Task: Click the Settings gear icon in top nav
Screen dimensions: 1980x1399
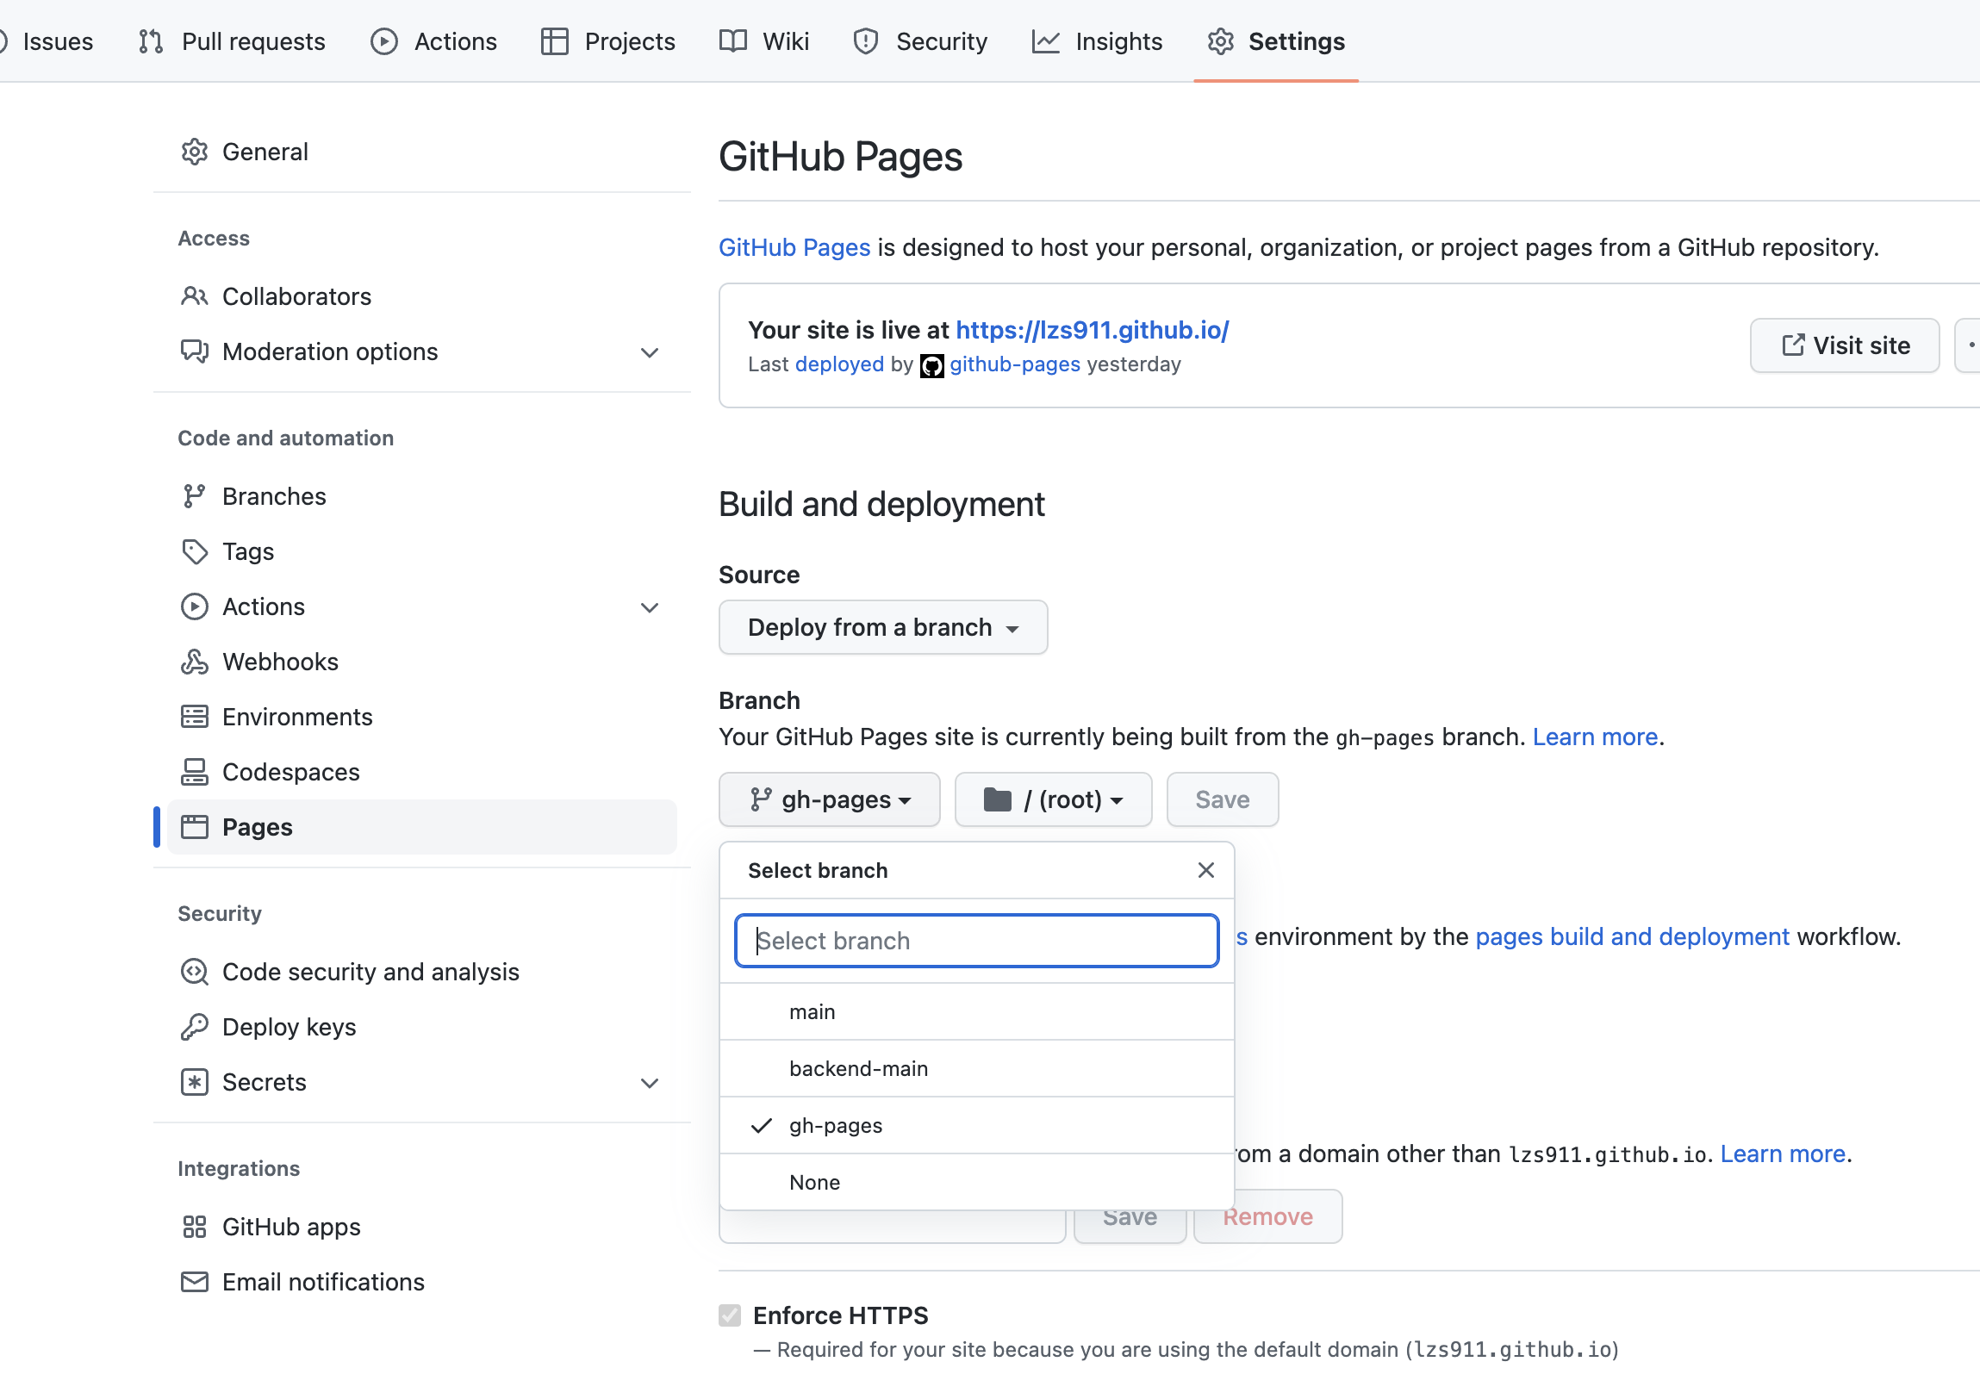Action: click(1220, 41)
